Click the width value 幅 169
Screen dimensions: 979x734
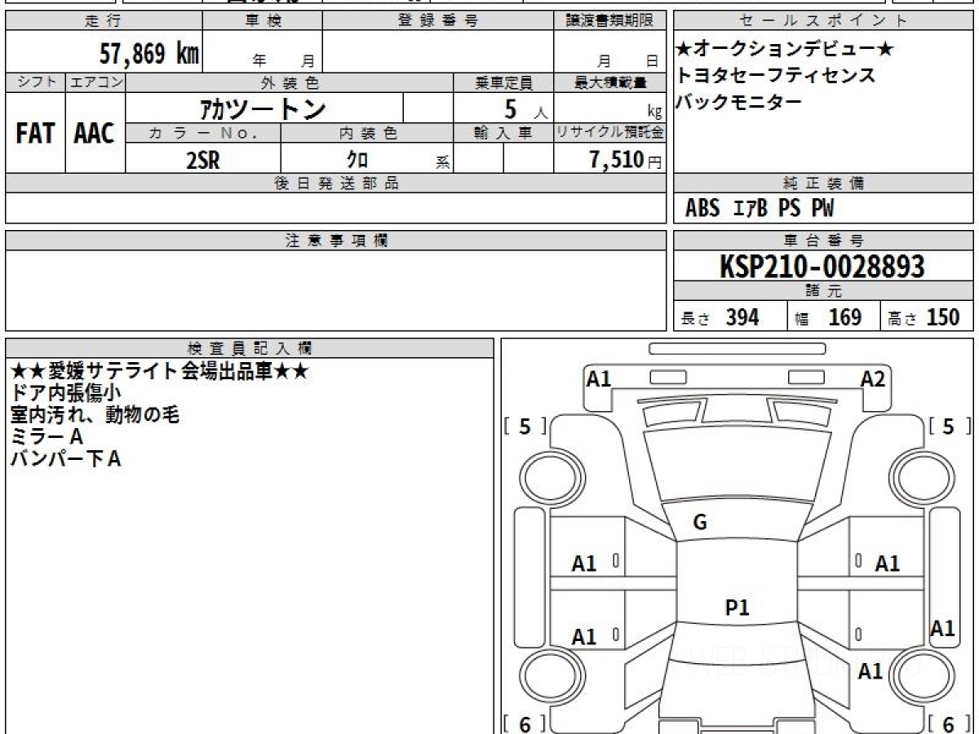(828, 317)
